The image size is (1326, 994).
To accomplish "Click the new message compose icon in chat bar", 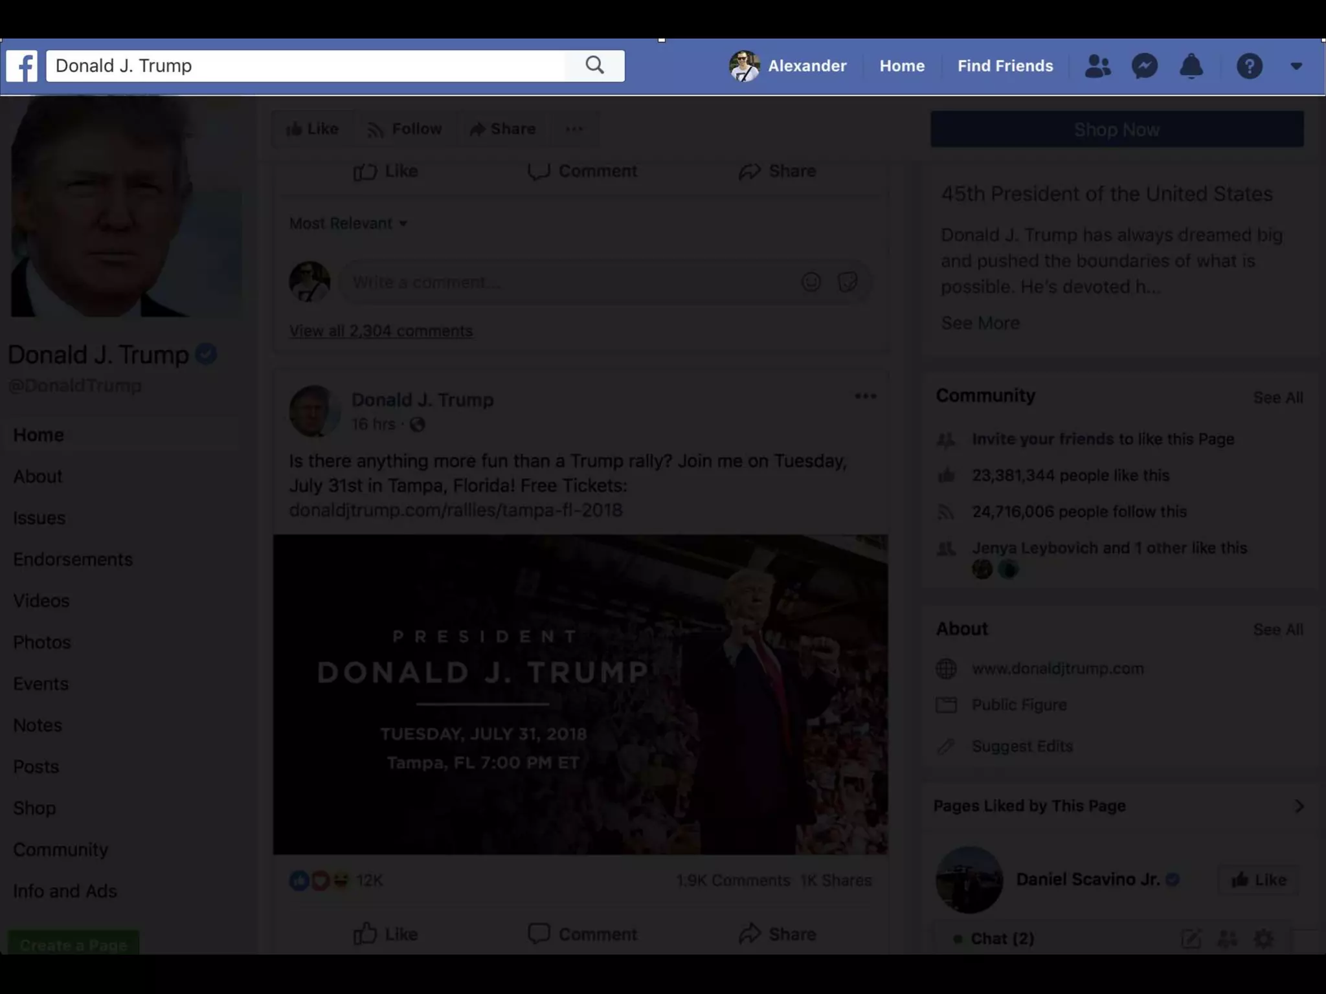I will (x=1191, y=938).
